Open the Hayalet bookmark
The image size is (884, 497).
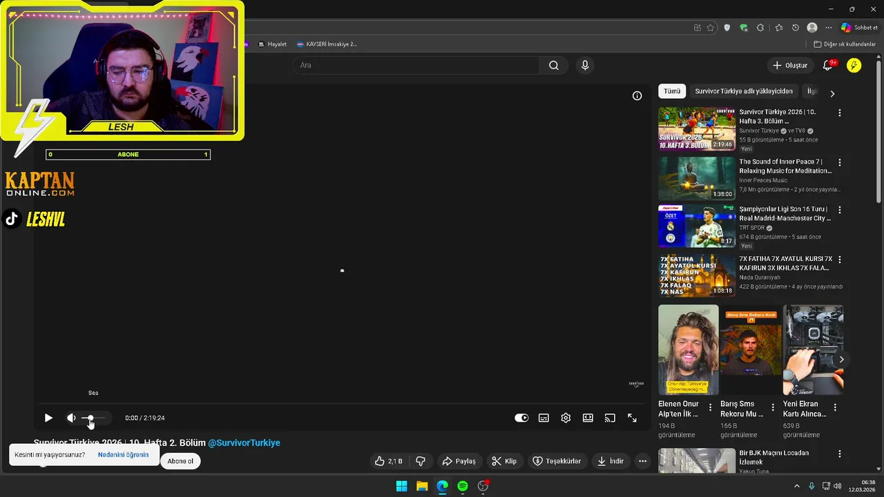coord(272,44)
